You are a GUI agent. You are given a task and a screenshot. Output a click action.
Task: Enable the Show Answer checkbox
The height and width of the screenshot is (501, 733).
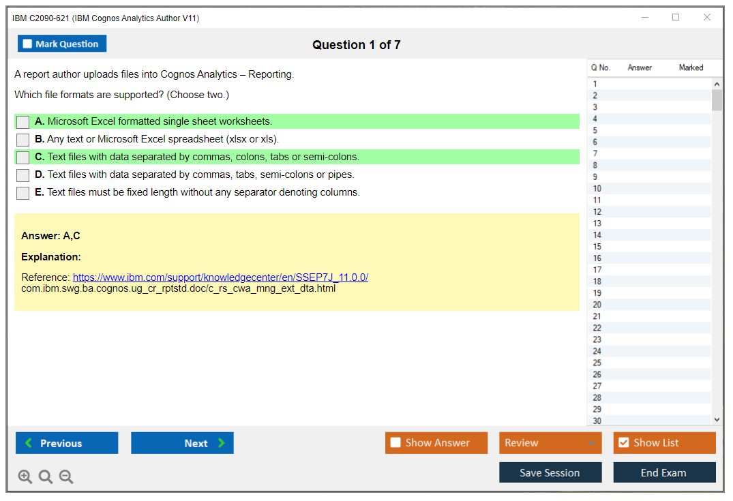click(x=395, y=443)
